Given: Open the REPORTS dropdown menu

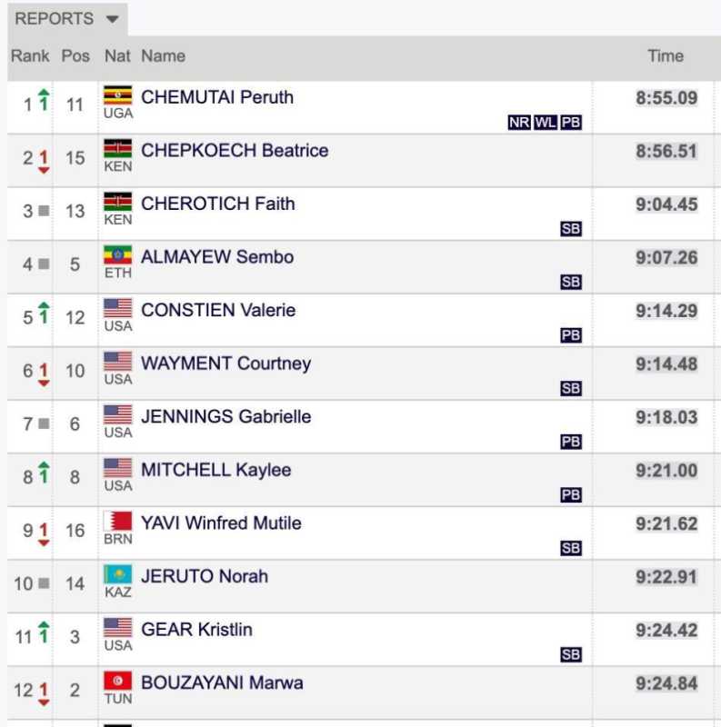Looking at the screenshot, I should click(x=66, y=19).
